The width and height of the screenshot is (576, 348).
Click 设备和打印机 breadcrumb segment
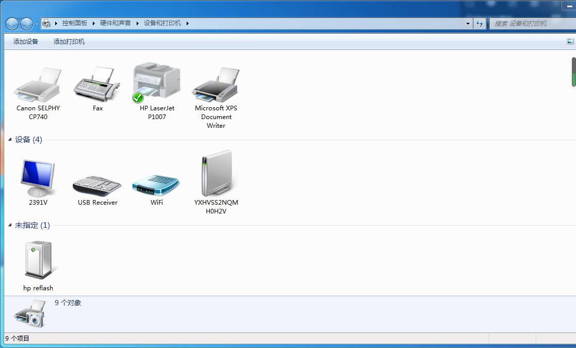point(162,23)
